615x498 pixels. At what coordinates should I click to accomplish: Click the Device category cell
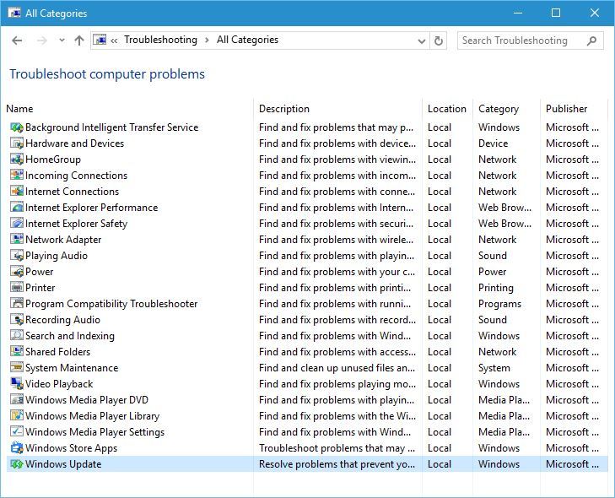[x=493, y=143]
